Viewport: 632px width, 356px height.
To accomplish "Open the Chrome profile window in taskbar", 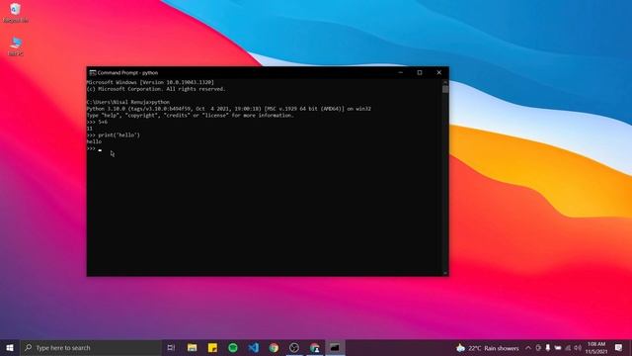I will (x=315, y=347).
